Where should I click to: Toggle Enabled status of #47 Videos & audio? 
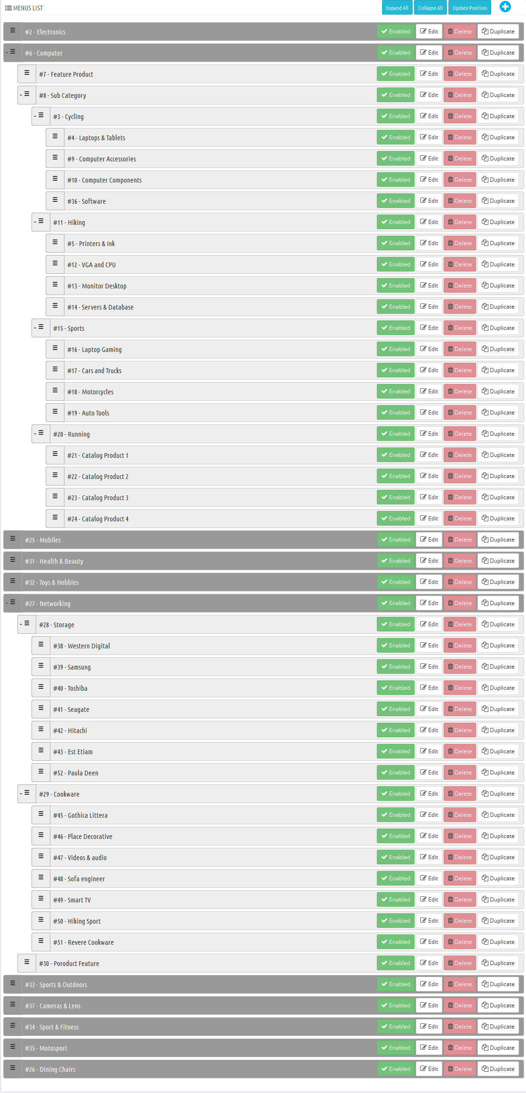point(396,857)
